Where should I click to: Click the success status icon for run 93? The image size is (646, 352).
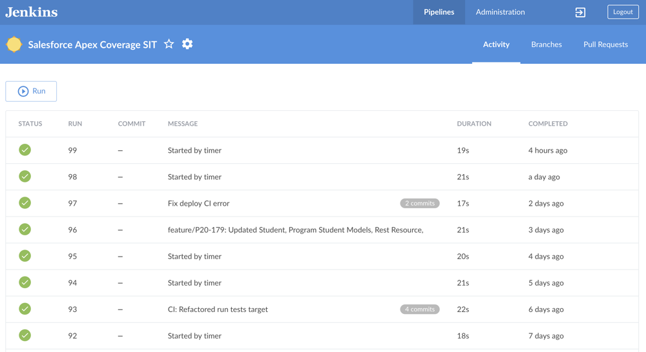pyautogui.click(x=25, y=309)
